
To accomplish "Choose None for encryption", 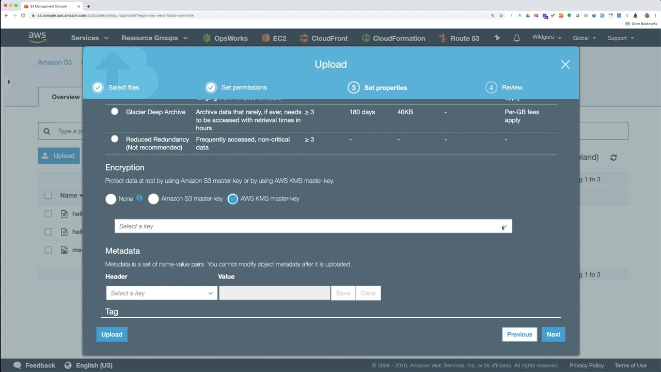I will pyautogui.click(x=111, y=199).
